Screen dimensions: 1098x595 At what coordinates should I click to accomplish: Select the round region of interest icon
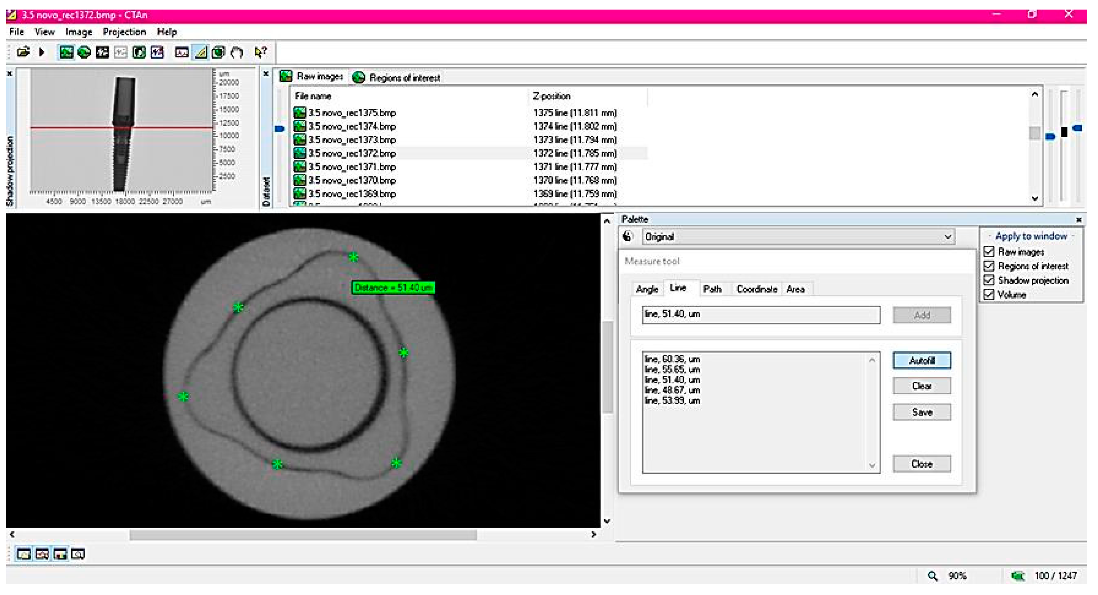(x=84, y=52)
